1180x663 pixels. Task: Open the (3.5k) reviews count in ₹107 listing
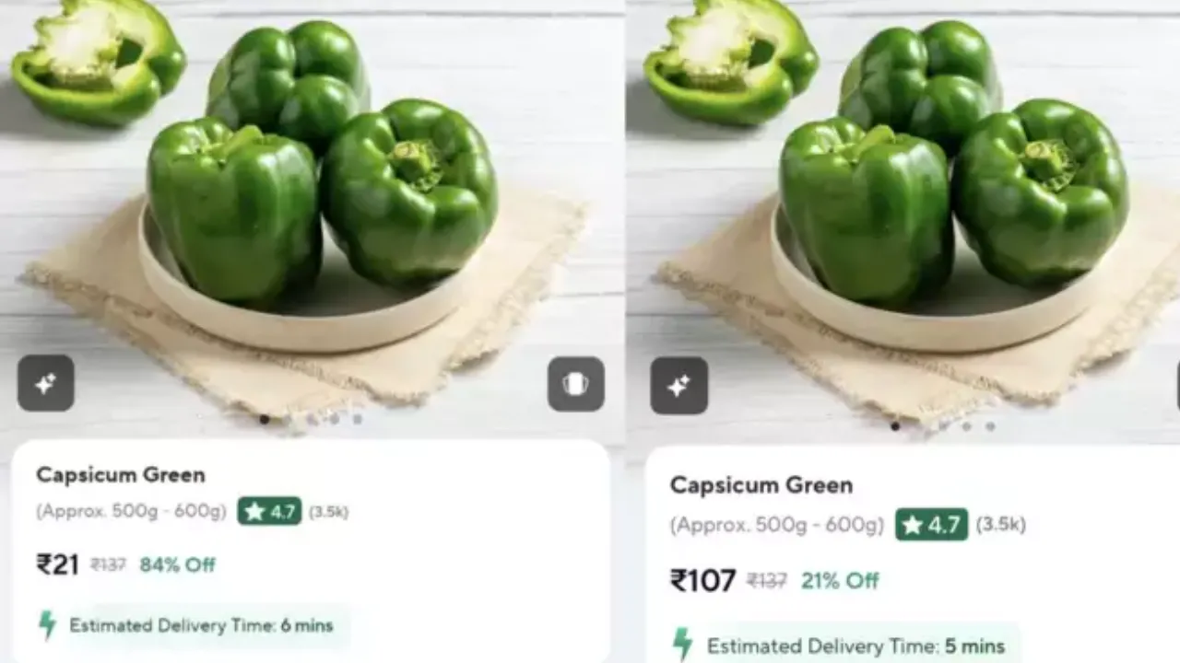click(x=1000, y=525)
